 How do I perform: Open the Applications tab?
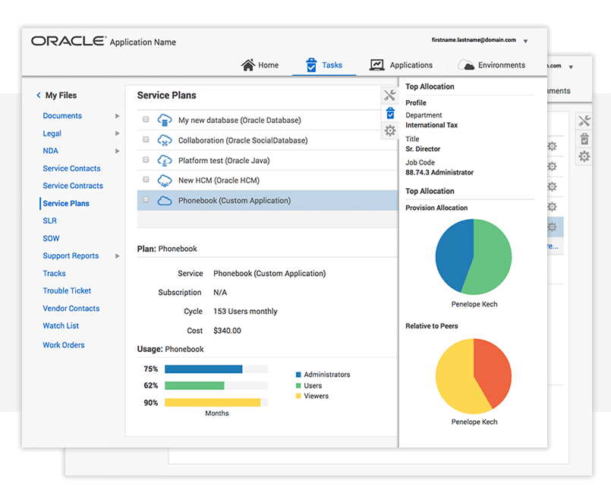(401, 65)
